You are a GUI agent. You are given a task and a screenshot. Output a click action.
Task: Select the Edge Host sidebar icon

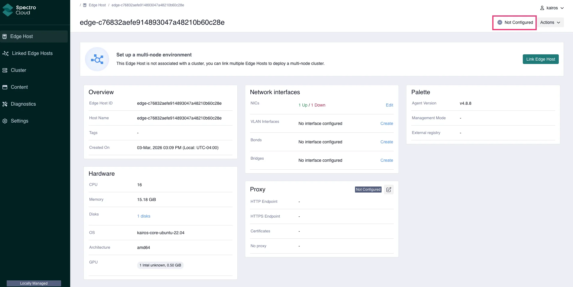5,36
